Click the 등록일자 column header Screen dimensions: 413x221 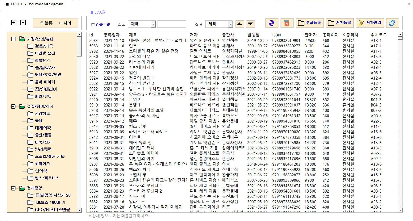(111, 35)
